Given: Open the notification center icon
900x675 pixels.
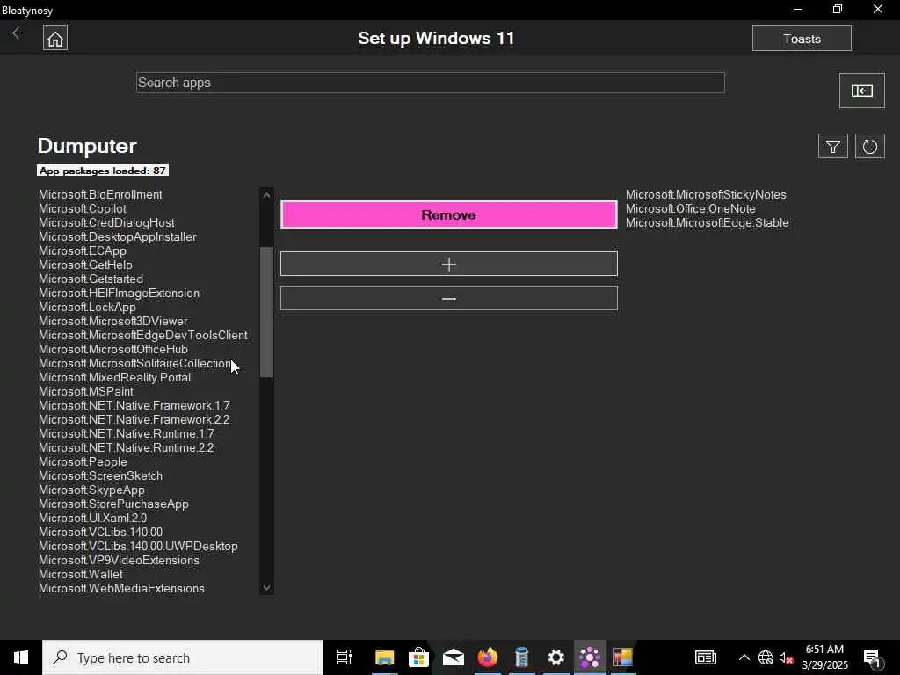Looking at the screenshot, I should 873,657.
